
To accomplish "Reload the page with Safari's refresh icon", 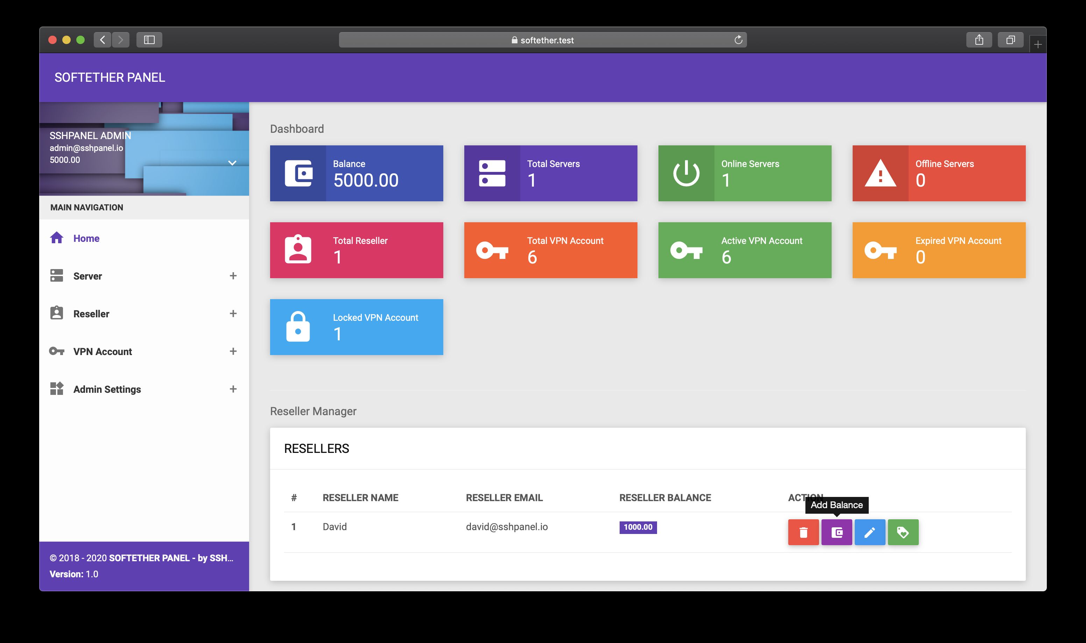I will 738,40.
